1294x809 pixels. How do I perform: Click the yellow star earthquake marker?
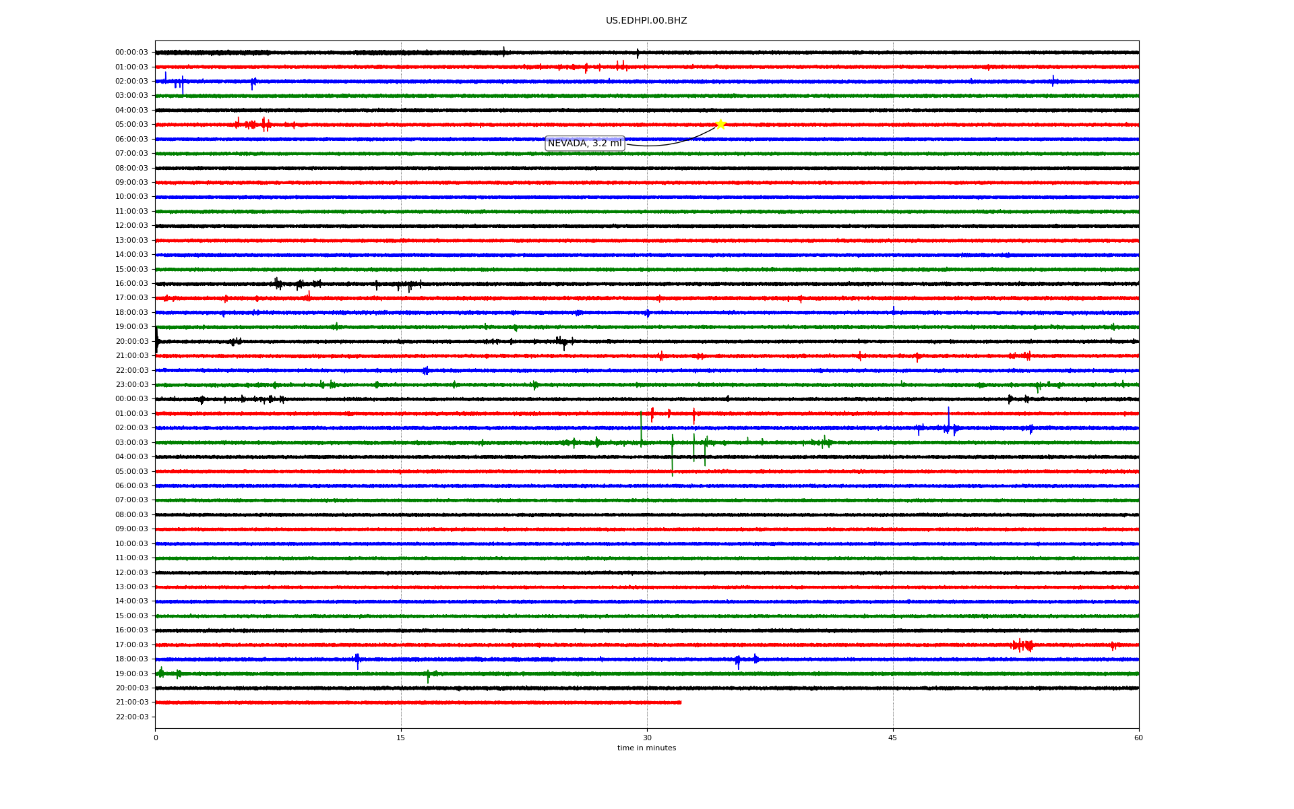tap(720, 124)
